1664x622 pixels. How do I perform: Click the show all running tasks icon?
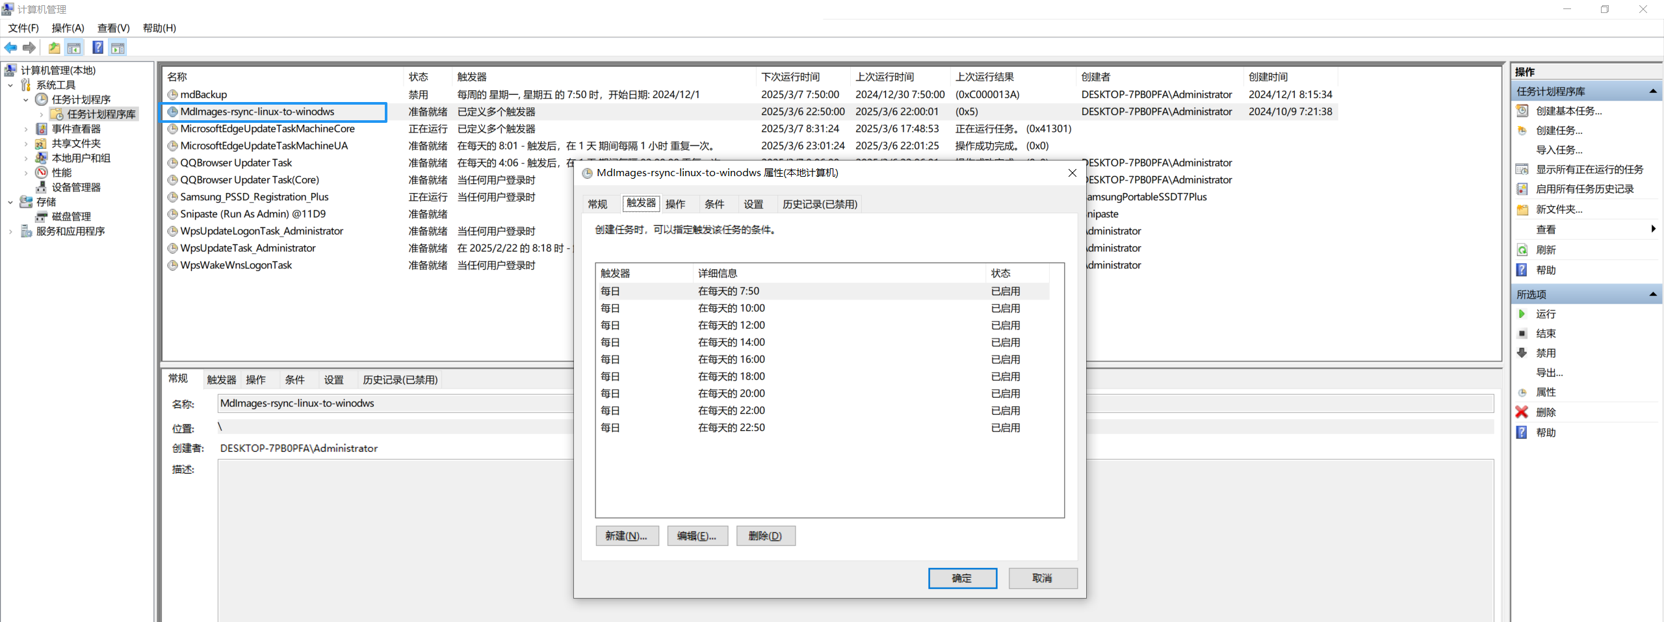click(1522, 170)
